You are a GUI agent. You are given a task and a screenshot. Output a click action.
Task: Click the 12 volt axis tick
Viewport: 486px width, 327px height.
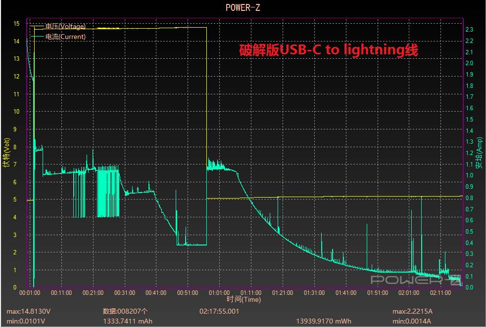point(16,77)
